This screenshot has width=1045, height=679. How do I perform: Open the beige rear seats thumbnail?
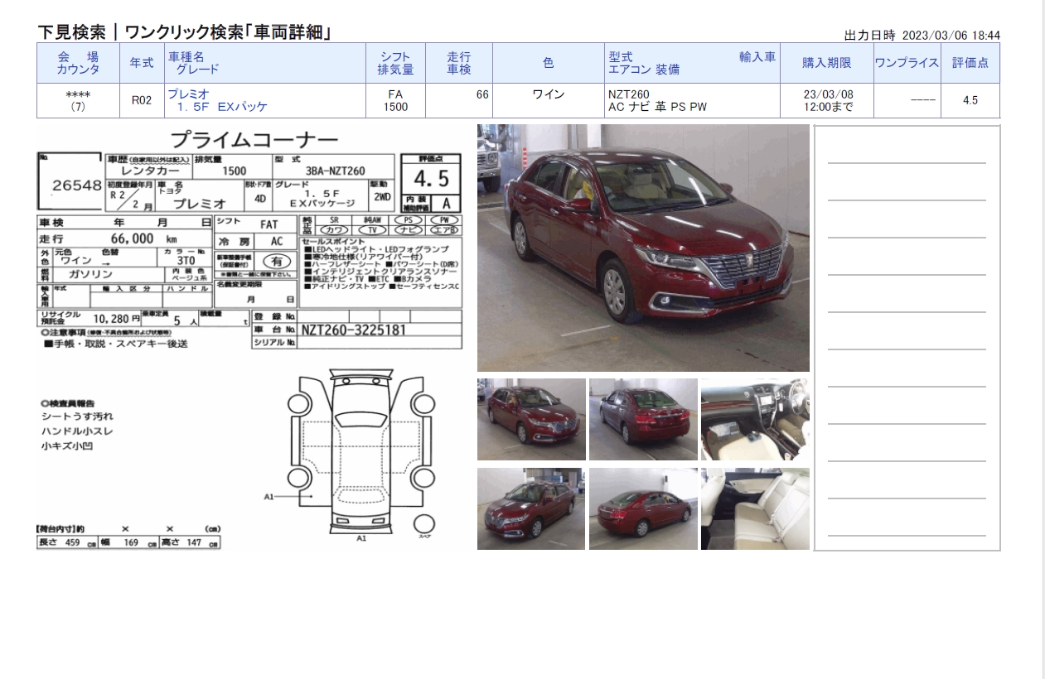pyautogui.click(x=754, y=508)
